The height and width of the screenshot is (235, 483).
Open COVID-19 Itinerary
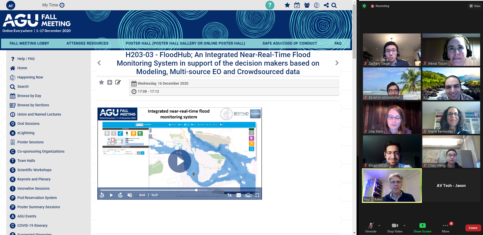pyautogui.click(x=32, y=225)
